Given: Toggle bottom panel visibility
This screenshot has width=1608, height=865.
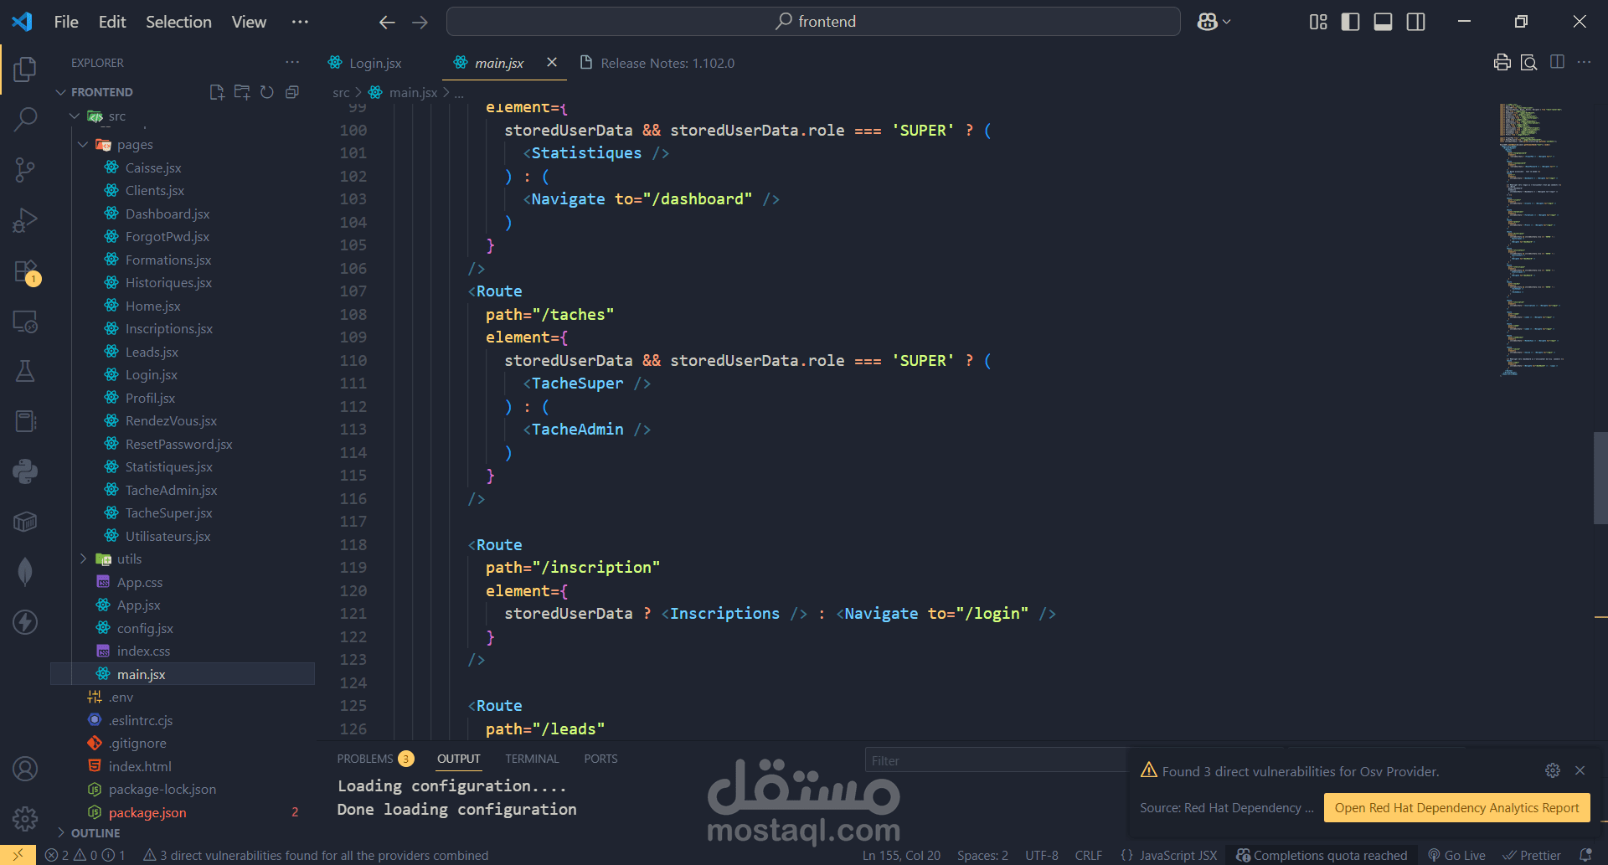Looking at the screenshot, I should click(1383, 22).
